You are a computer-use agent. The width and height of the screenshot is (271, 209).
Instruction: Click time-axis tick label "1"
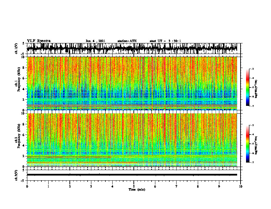(x=48, y=186)
